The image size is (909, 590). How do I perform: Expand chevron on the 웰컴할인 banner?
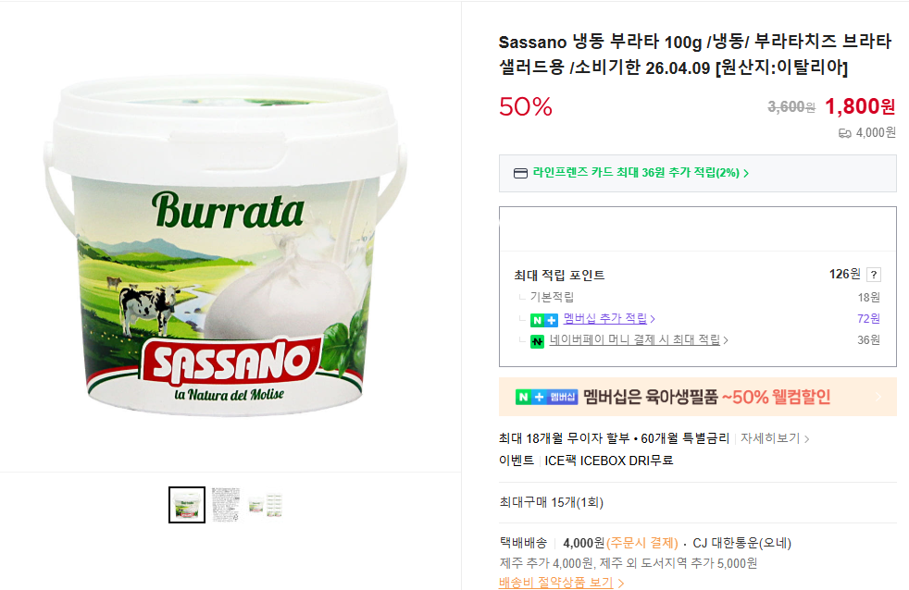point(878,397)
